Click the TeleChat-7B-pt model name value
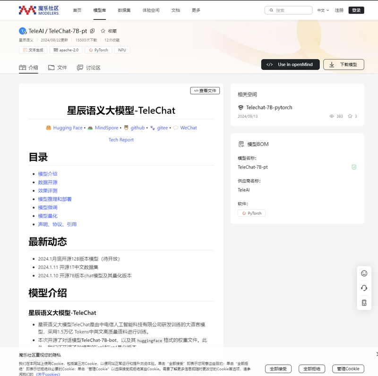 [x=253, y=167]
